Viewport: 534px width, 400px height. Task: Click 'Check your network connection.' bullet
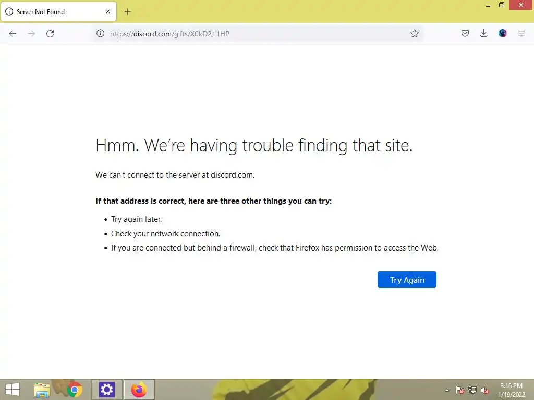tap(165, 234)
